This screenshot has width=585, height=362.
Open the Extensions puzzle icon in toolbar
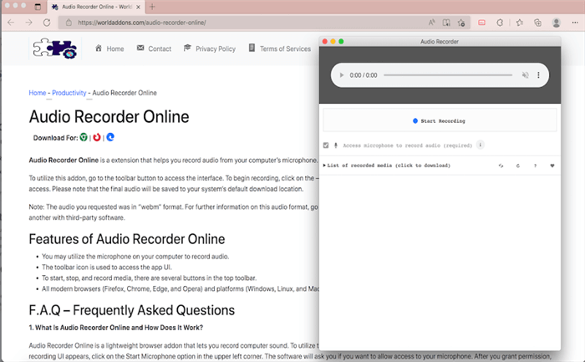pyautogui.click(x=500, y=23)
